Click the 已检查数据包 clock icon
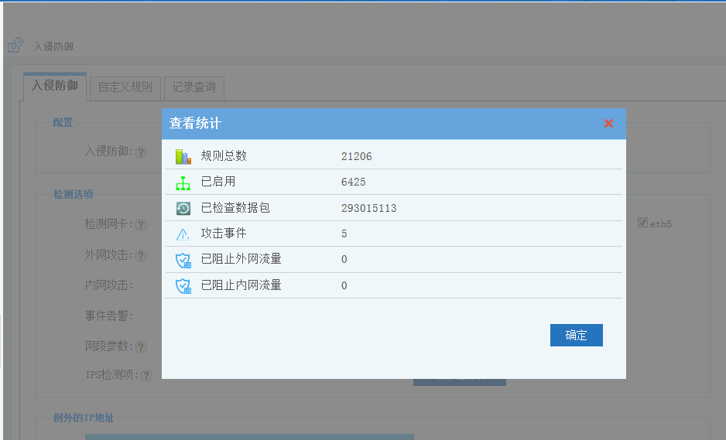This screenshot has width=726, height=440. [183, 208]
